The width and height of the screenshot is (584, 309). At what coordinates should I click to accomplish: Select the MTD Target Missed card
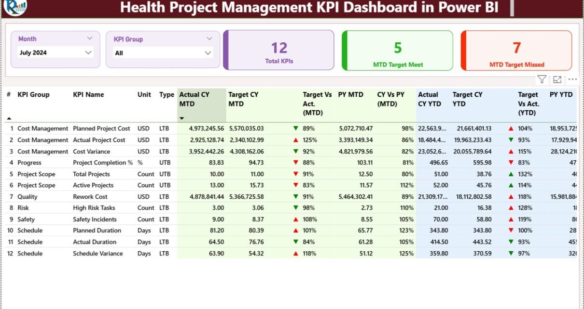coord(516,51)
